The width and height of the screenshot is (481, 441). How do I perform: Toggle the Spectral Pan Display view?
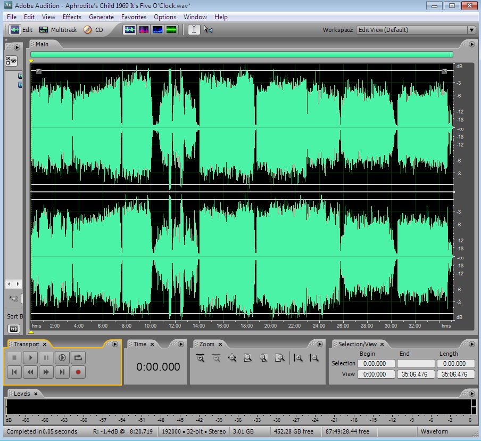click(x=157, y=30)
